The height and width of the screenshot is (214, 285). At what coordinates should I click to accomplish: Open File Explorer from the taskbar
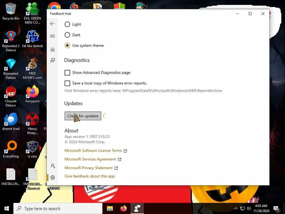pyautogui.click(x=110, y=208)
